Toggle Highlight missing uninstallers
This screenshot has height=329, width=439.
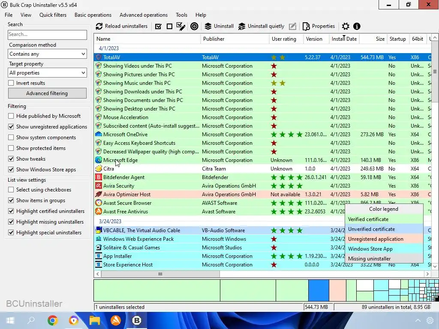pos(11,222)
